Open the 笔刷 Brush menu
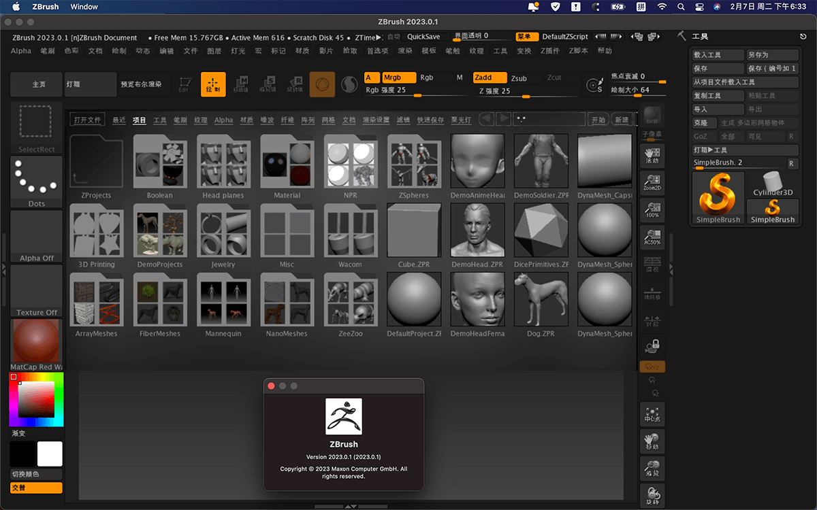This screenshot has height=510, width=817. click(48, 51)
